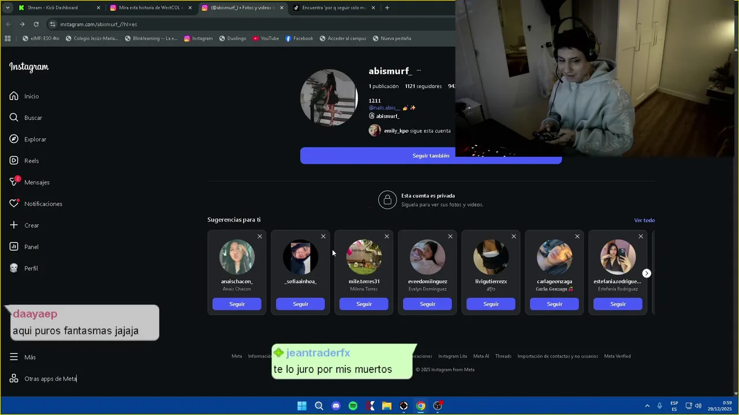Follow anaischacon_ with Seguir
The image size is (739, 415).
click(x=237, y=304)
